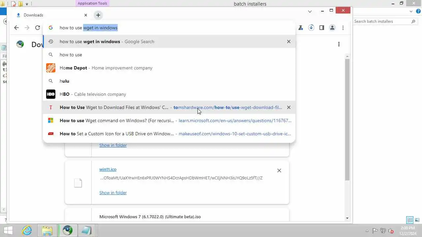The image size is (422, 237).
Task: Launch Internet Explorer from the taskbar
Action: (x=27, y=230)
